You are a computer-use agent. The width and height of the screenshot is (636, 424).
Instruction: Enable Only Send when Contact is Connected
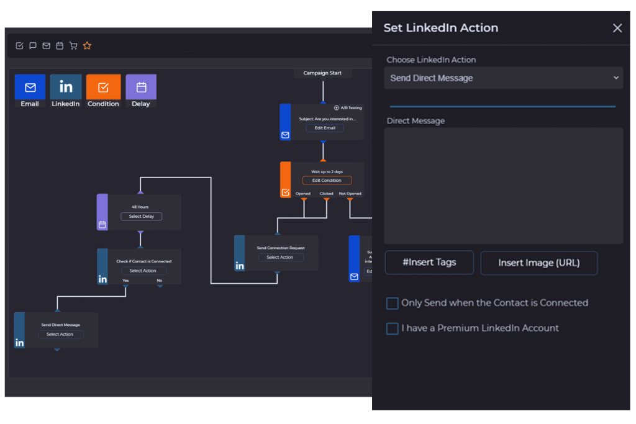pyautogui.click(x=393, y=304)
